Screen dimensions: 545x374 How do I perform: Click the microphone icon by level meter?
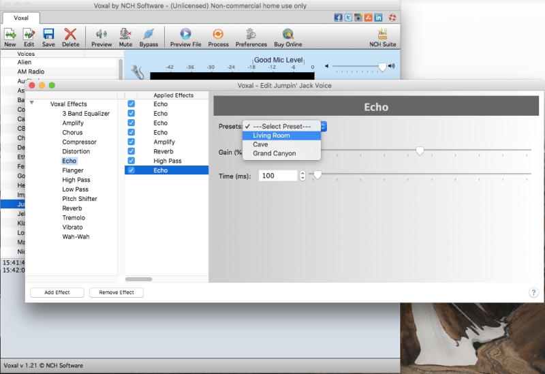138,72
